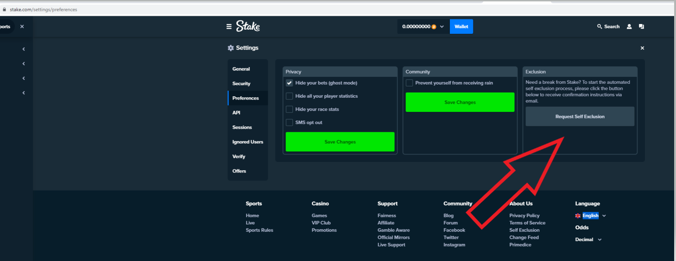Open the chat bubble icon
Screen dimensions: 676x261
click(641, 27)
